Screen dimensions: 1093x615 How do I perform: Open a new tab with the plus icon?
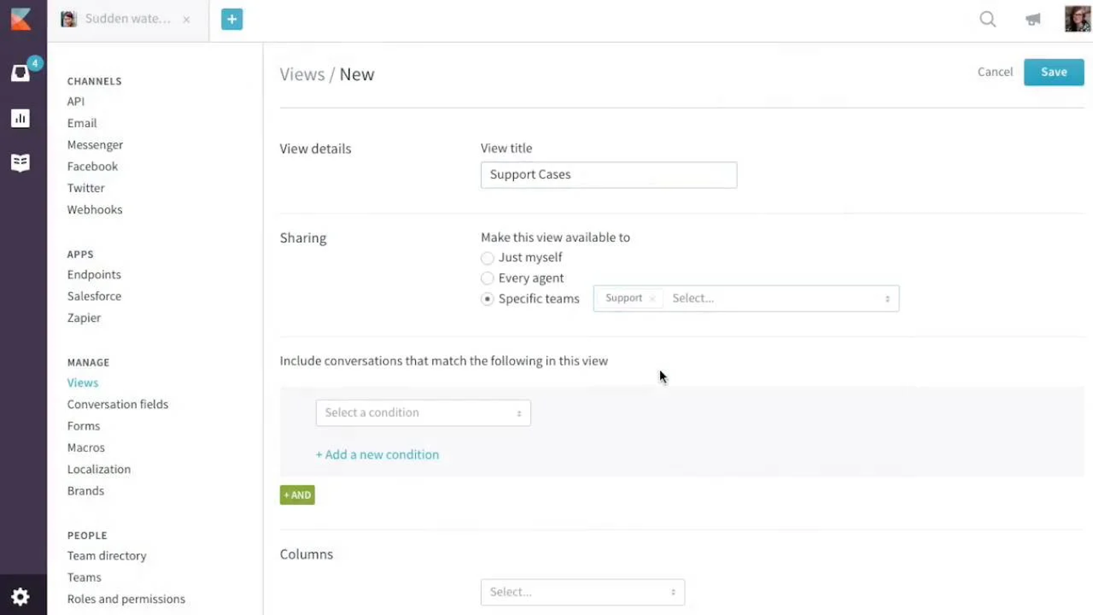point(233,18)
